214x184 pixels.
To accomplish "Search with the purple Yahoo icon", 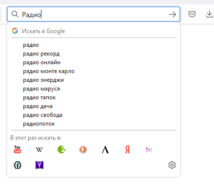I will pos(39,165).
